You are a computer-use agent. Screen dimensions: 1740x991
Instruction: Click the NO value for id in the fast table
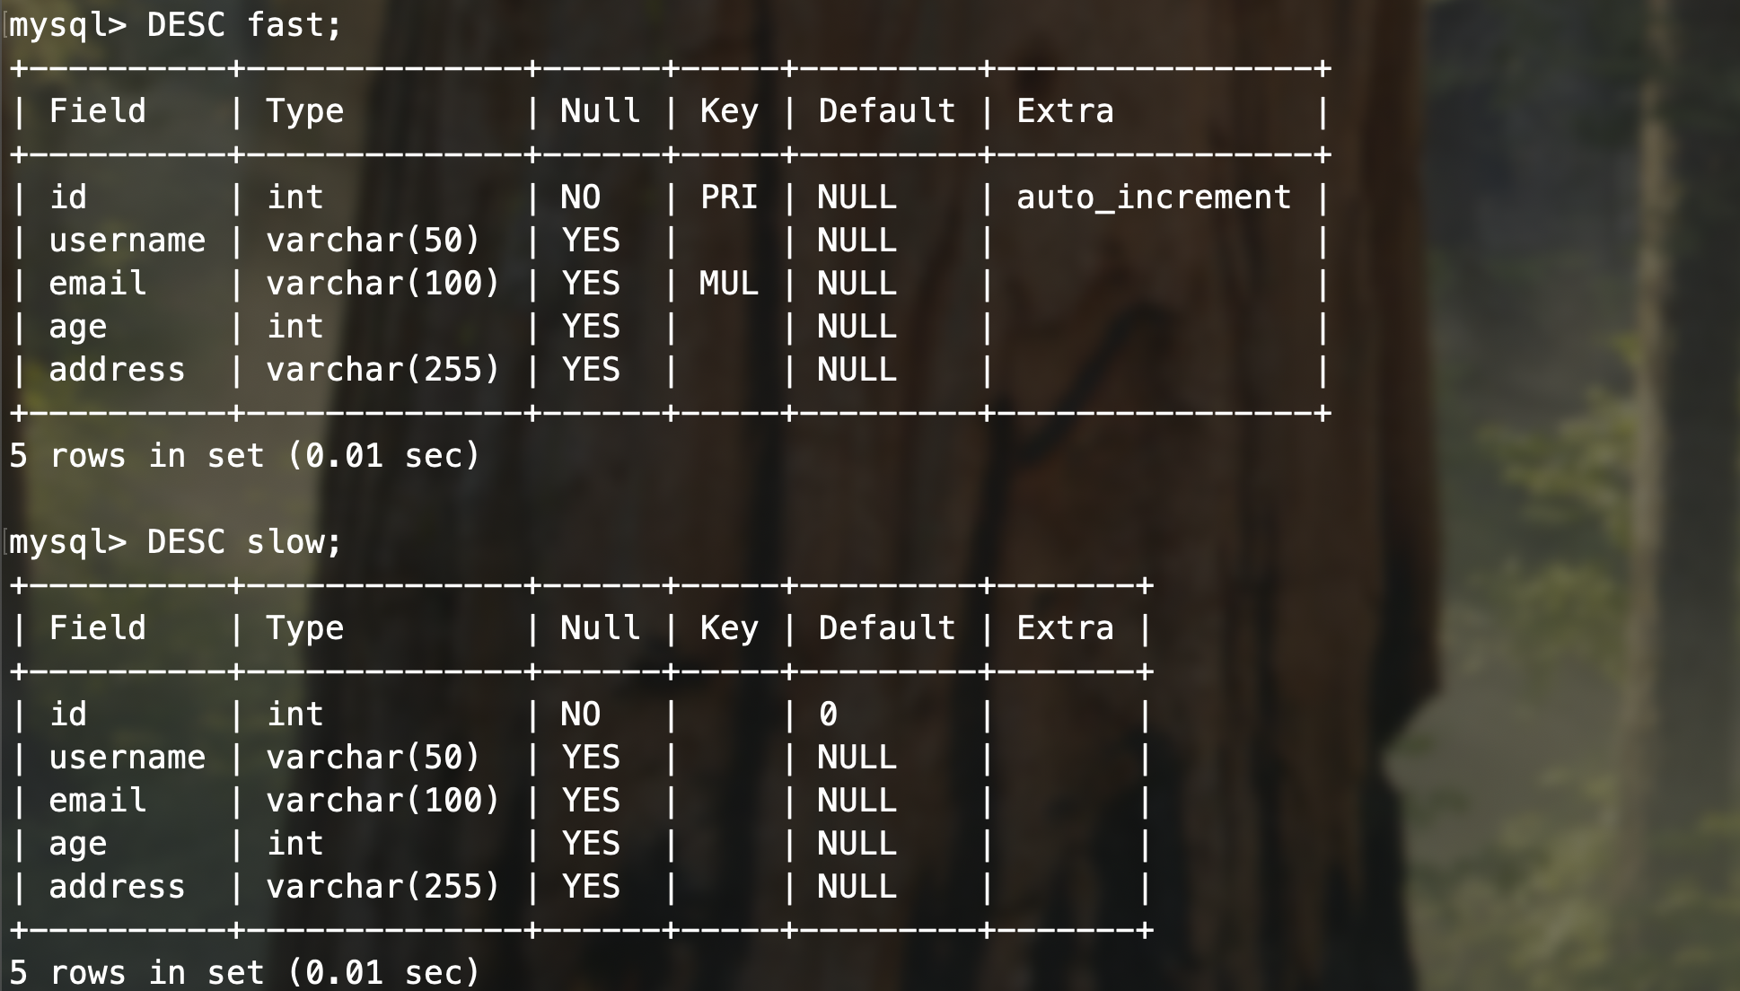580,197
